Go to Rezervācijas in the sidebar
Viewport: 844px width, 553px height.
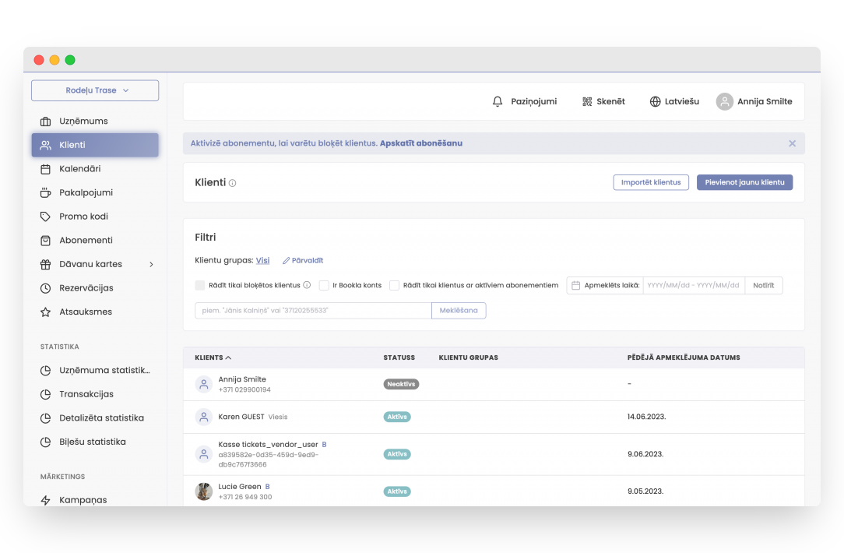coord(86,287)
